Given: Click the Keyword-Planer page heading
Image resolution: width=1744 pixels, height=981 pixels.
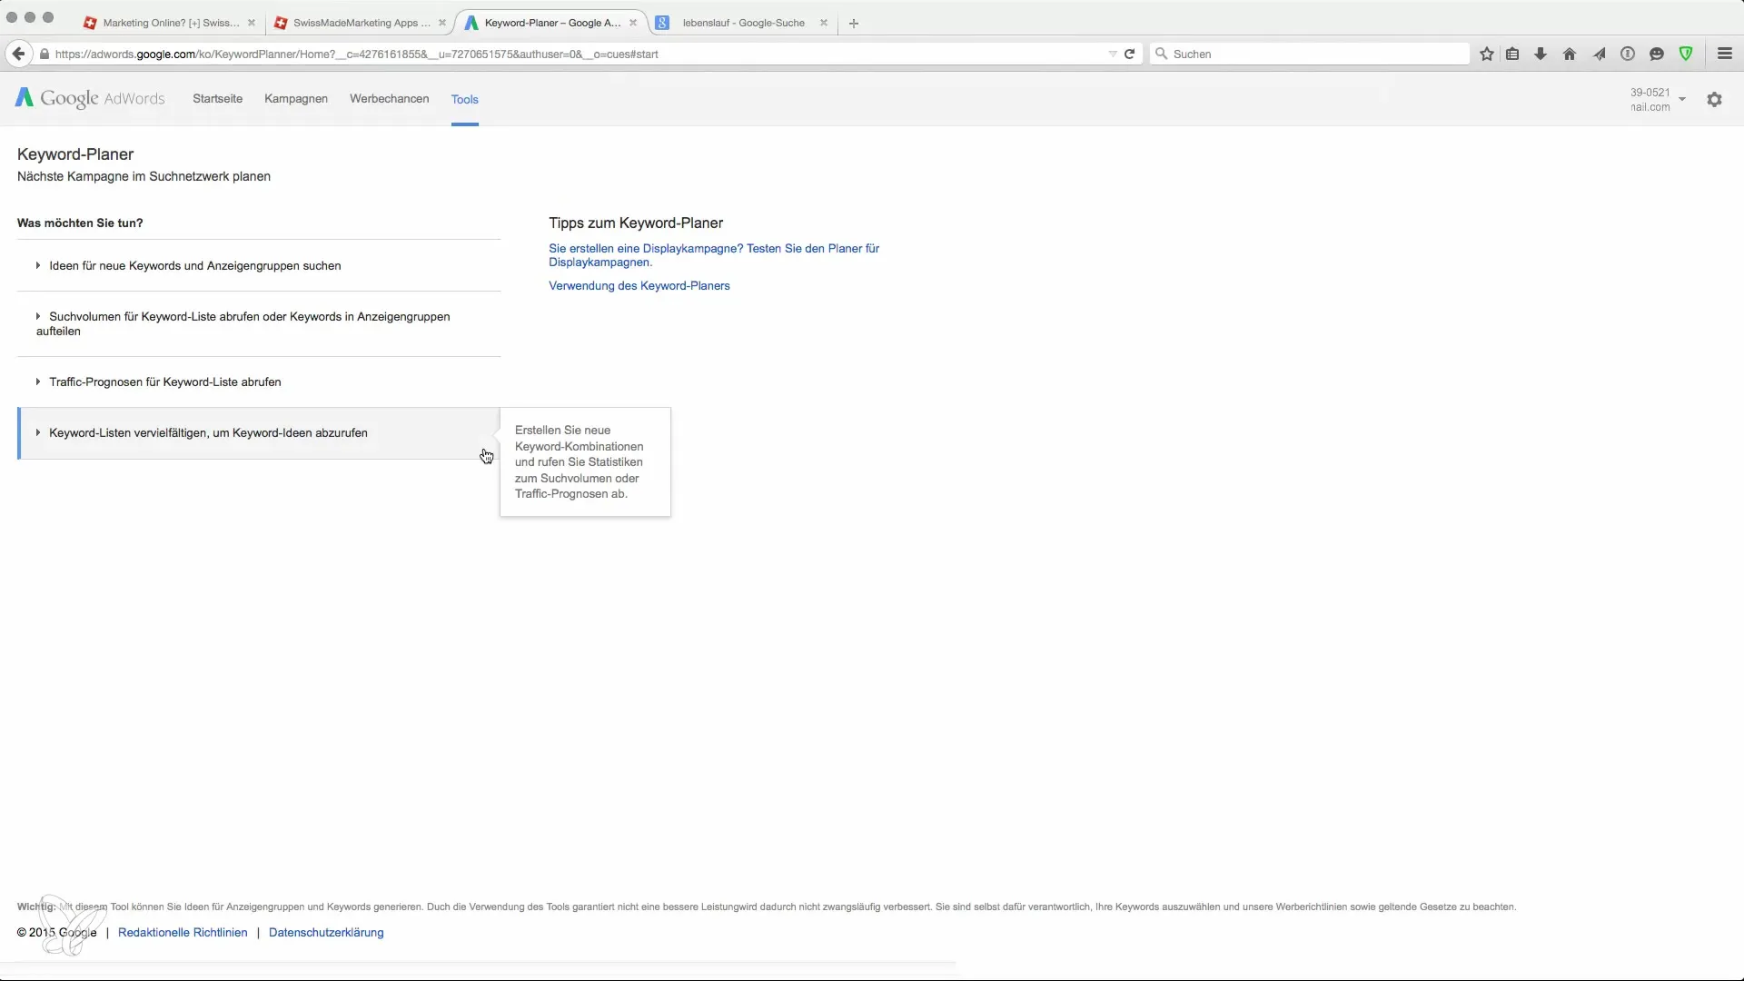Looking at the screenshot, I should (75, 154).
